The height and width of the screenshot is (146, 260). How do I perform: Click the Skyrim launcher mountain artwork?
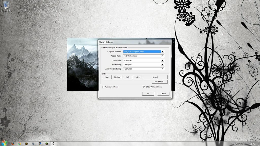tap(83, 65)
